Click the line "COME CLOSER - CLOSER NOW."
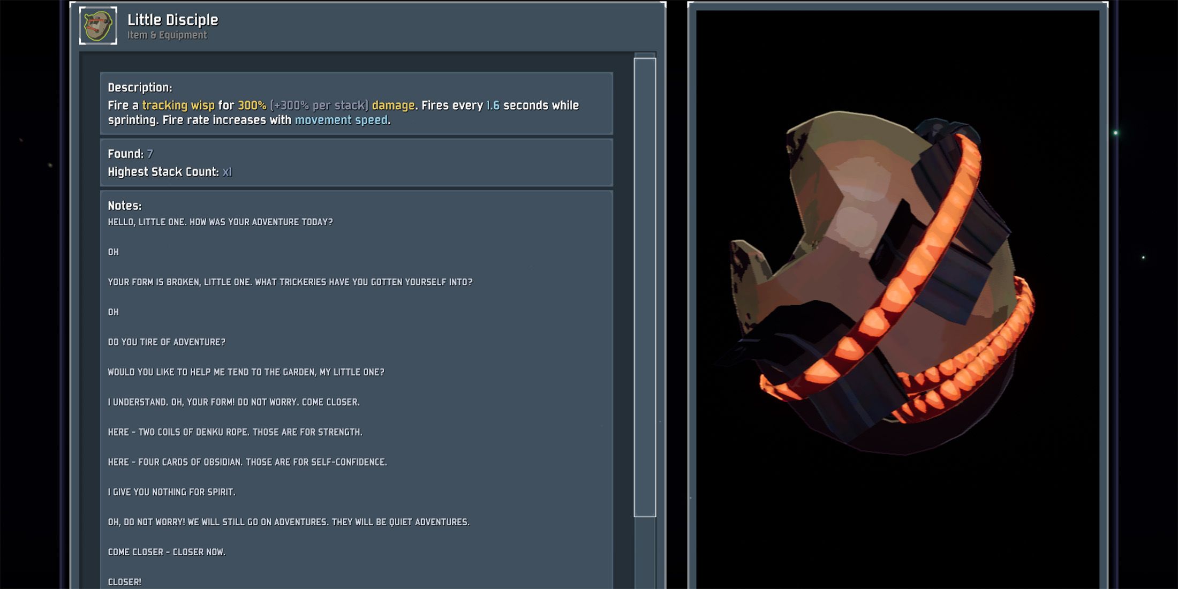Viewport: 1178px width, 589px height. pos(167,552)
